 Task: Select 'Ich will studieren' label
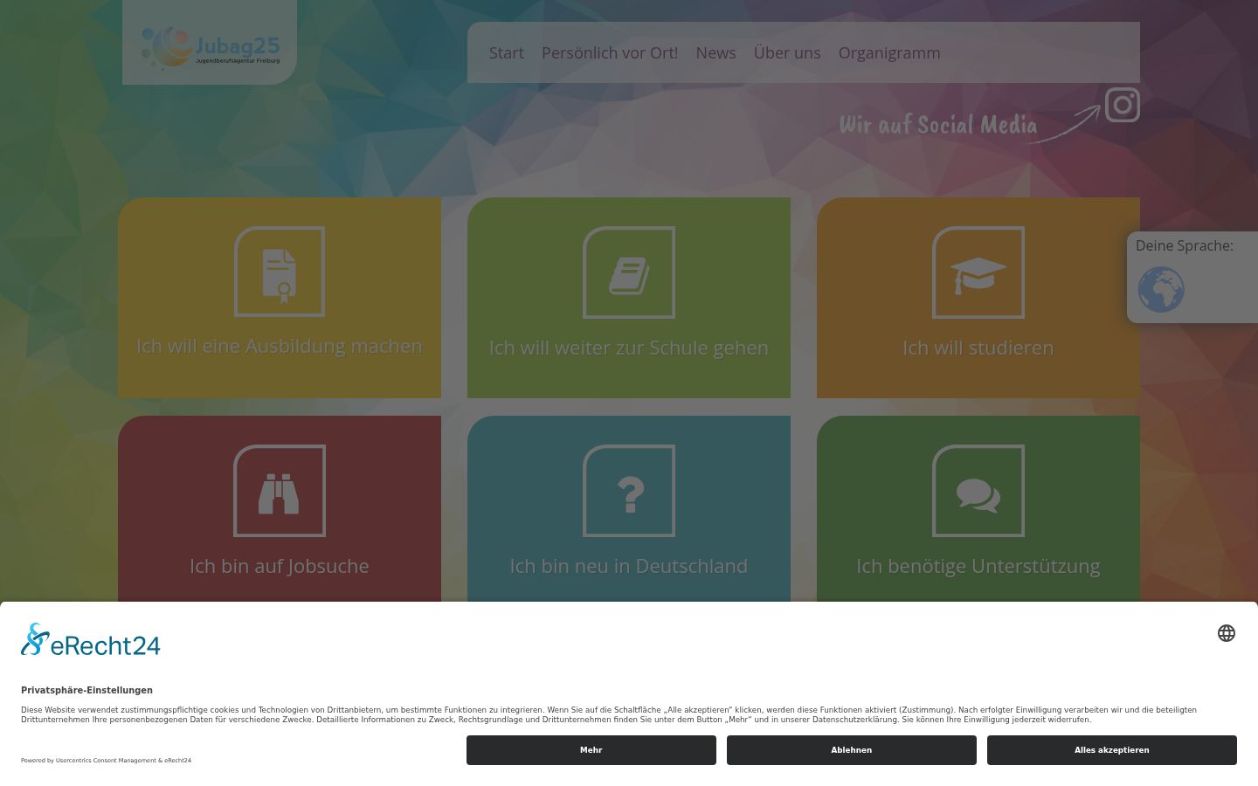click(x=978, y=348)
